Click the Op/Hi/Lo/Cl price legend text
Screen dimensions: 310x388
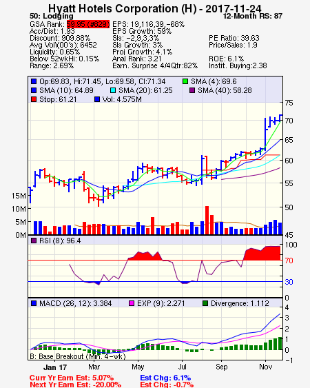pos(103,81)
